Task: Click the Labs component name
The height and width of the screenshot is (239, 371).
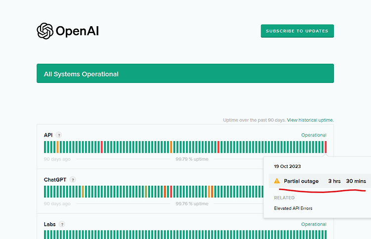Action: [49, 224]
